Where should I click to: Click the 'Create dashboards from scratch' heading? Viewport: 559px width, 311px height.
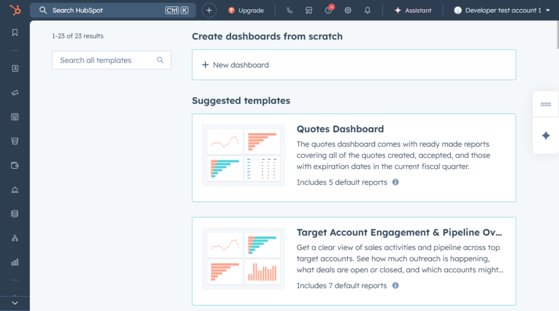(267, 37)
